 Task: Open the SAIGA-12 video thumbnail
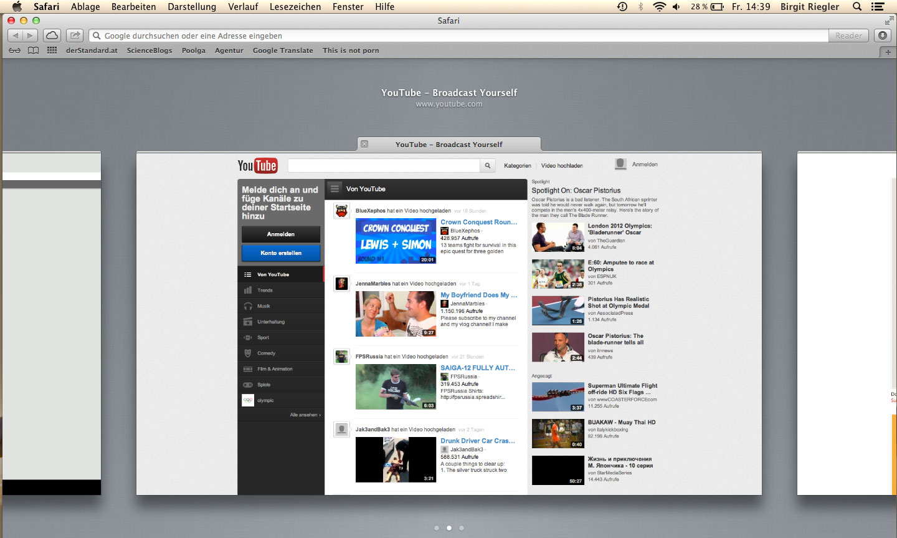coord(396,387)
